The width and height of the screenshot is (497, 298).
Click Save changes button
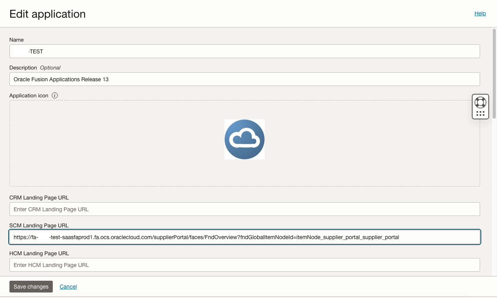31,287
